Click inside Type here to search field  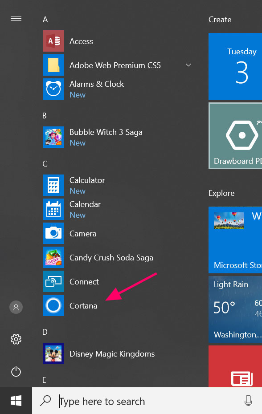coord(147,401)
